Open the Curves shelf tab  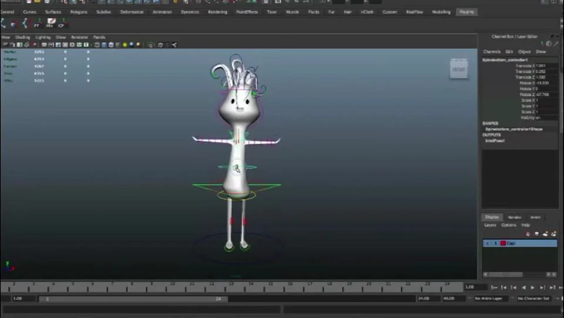point(29,12)
